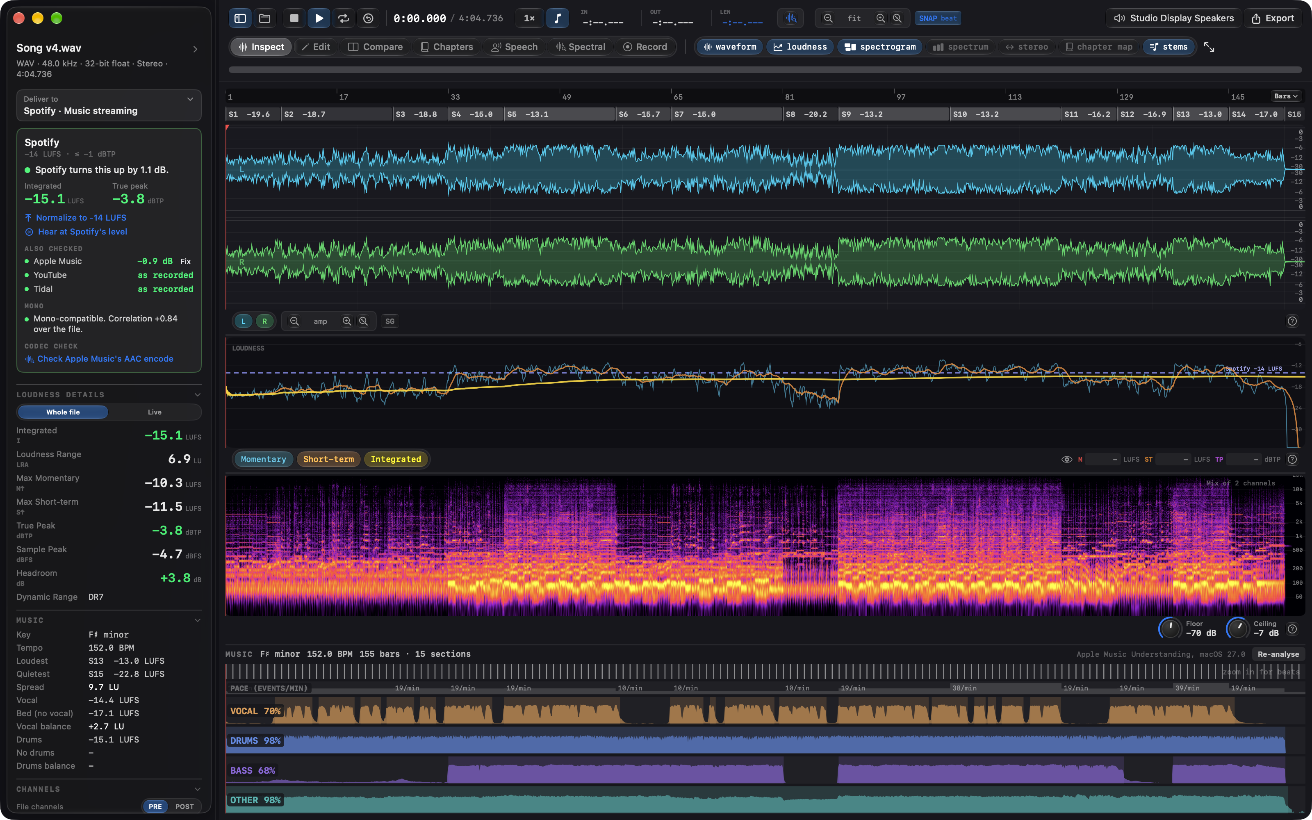Screen dimensions: 1312x820
Task: Click Hear at Spotify's level link
Action: (76, 232)
